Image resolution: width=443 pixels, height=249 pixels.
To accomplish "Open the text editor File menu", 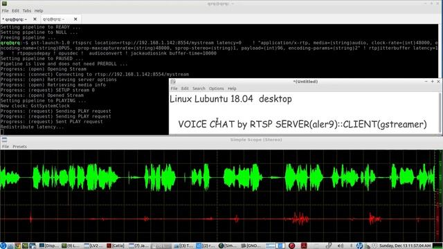I will pyautogui.click(x=174, y=89).
